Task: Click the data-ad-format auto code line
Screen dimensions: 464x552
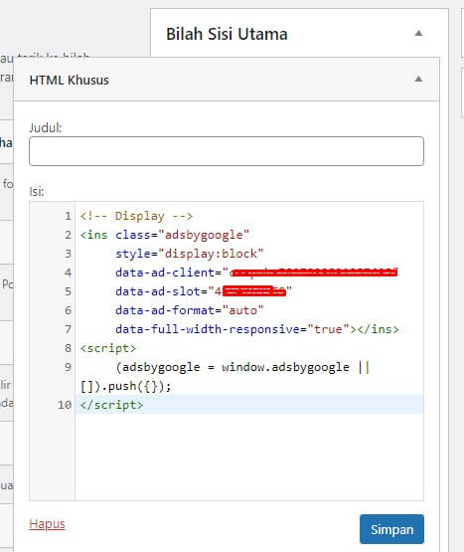Action: [189, 310]
